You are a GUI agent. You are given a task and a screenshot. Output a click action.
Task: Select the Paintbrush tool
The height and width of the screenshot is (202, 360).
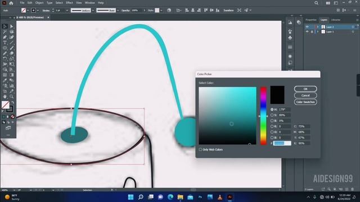(x=12, y=48)
